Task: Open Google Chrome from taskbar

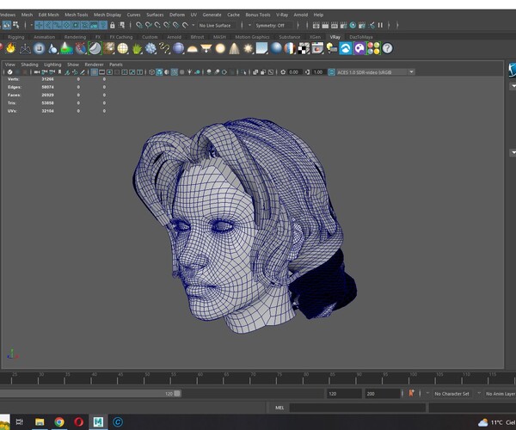Action: coord(59,421)
